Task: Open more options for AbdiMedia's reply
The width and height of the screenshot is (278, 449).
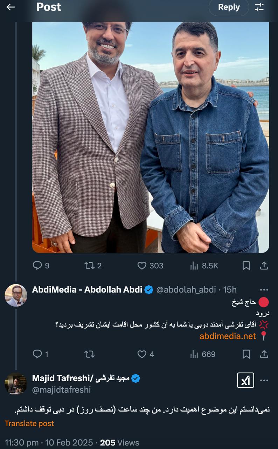Action: [x=264, y=290]
